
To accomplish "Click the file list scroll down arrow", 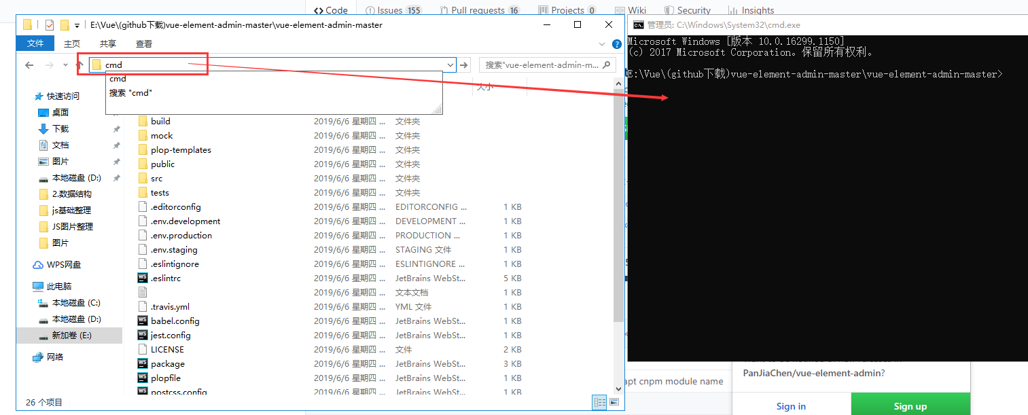I will [618, 389].
